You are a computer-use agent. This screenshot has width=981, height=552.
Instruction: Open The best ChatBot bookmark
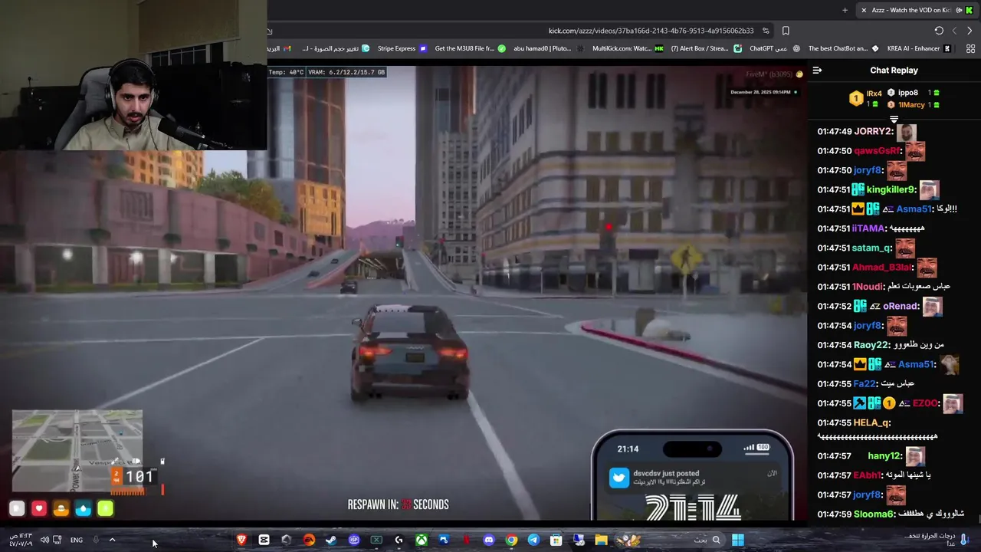[843, 48]
